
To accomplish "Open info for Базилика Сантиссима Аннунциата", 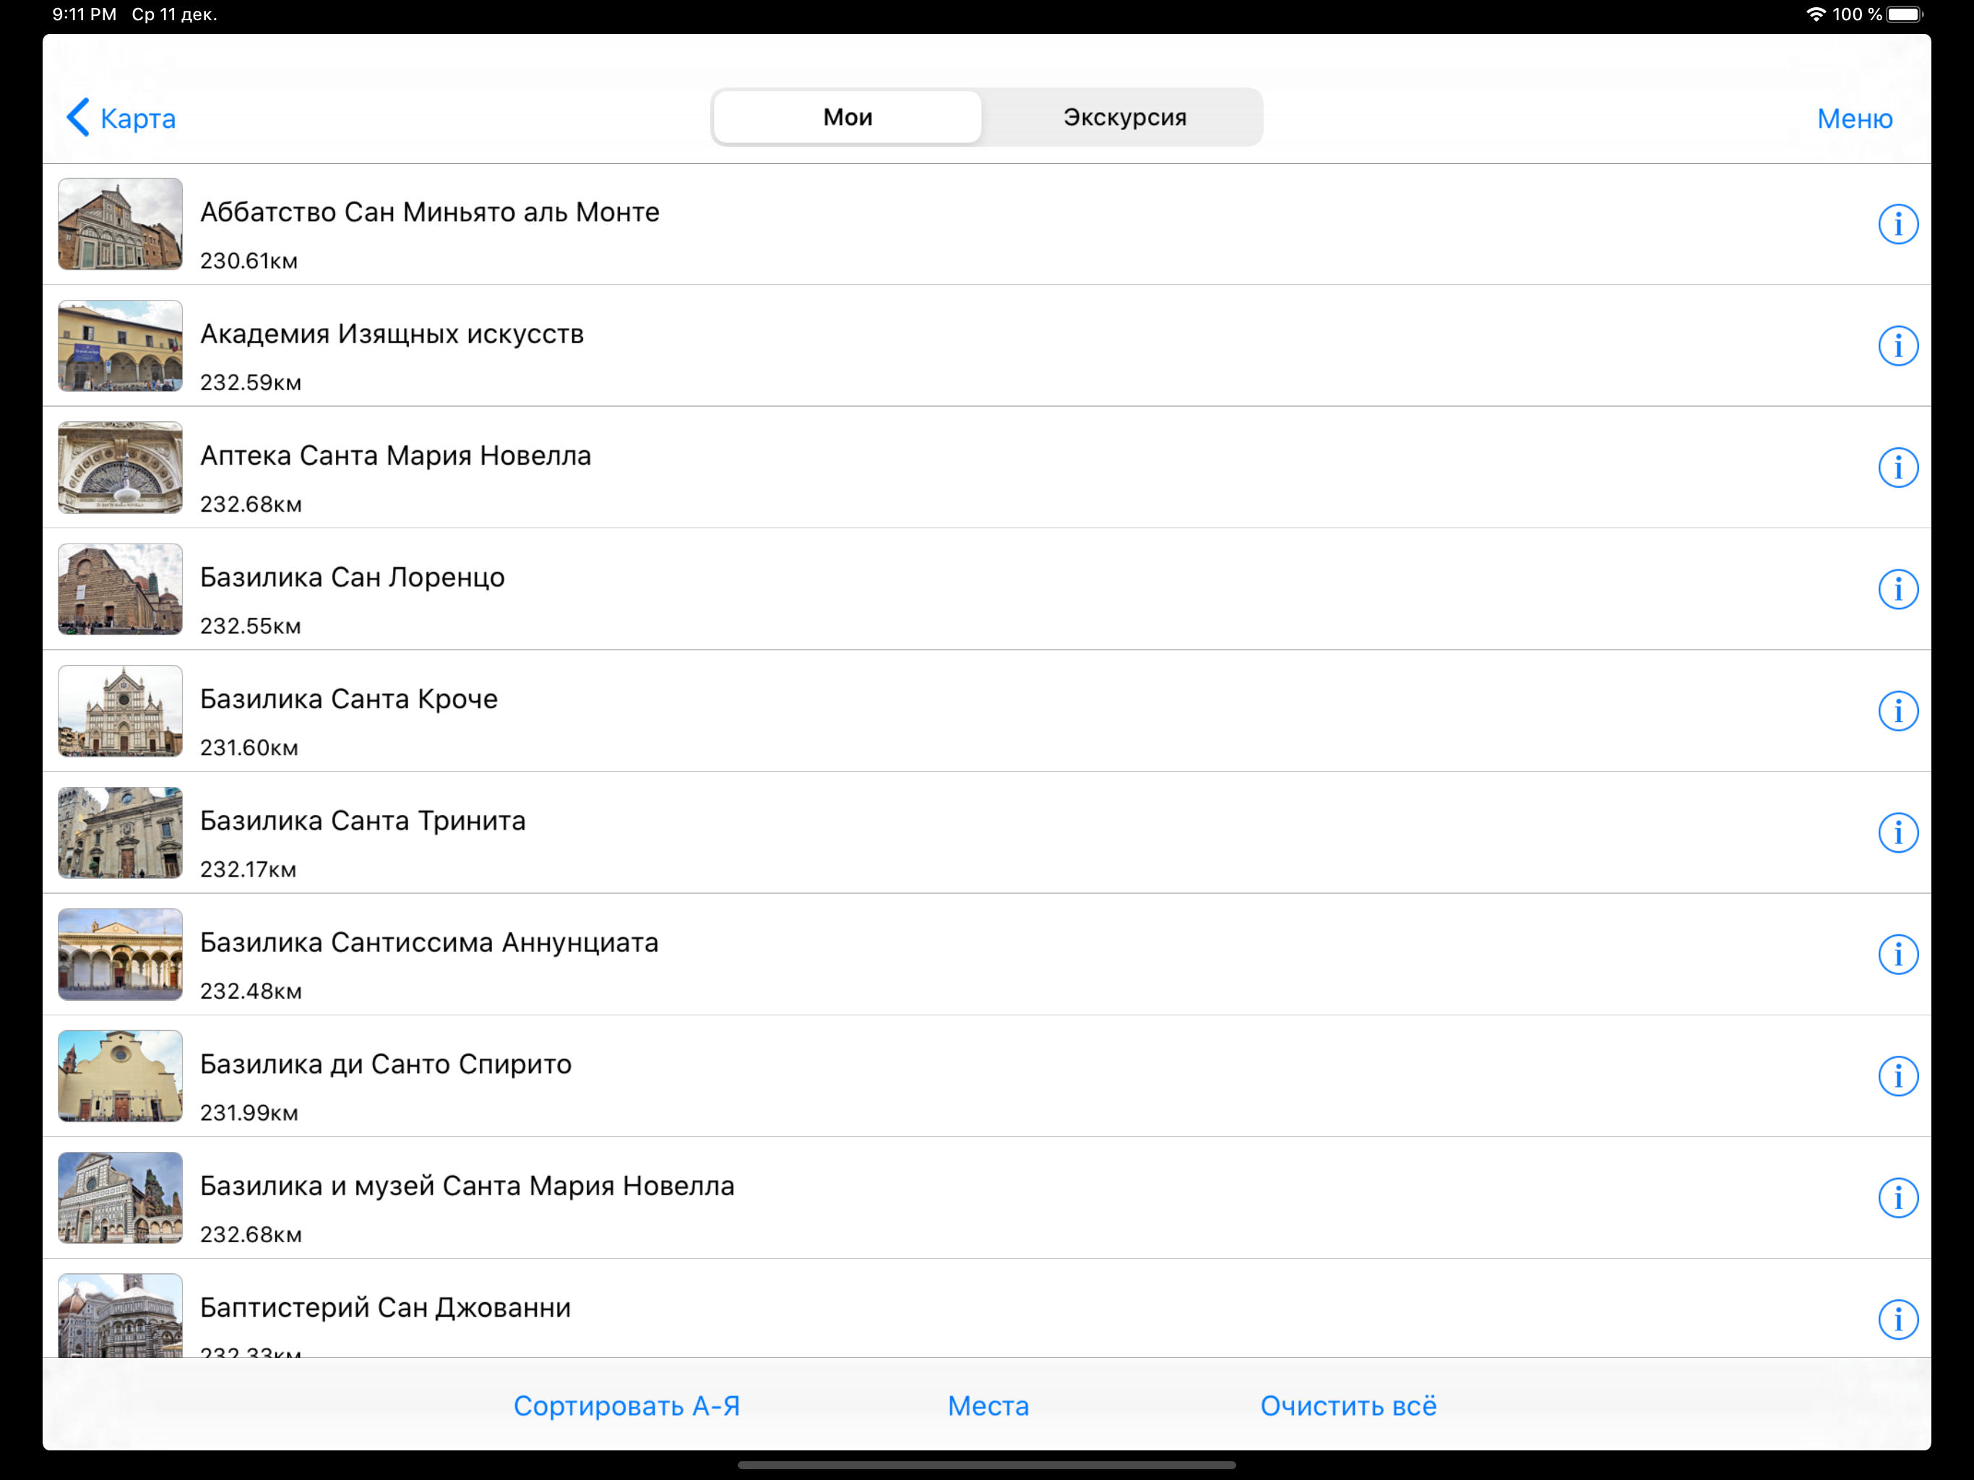I will coord(1897,954).
